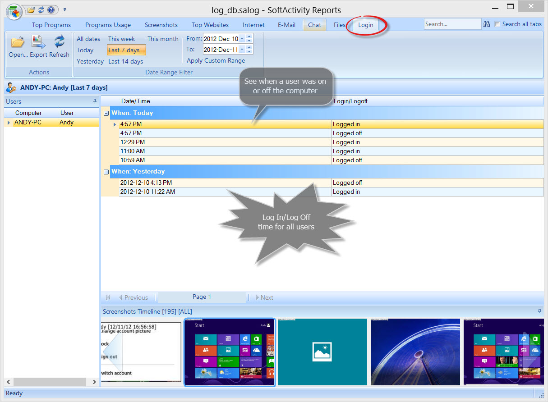The image size is (548, 402).
Task: Open the Top Websites tab
Action: click(210, 25)
